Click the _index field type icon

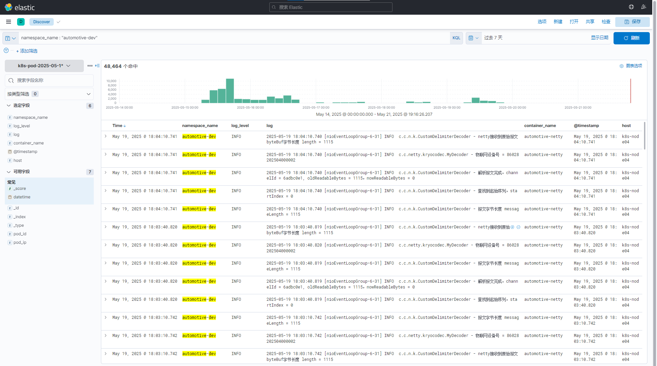pos(10,217)
